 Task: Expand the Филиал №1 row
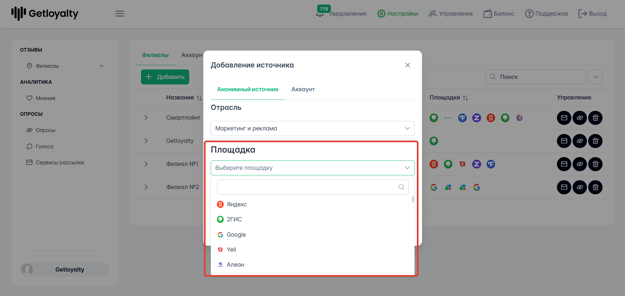point(146,164)
